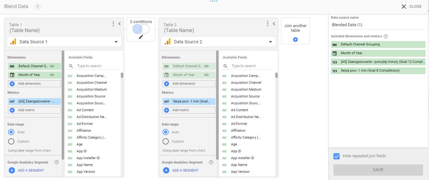Image resolution: width=429 pixels, height=180 pixels.
Task: Add a segment in Table 2
Action: click(x=181, y=170)
